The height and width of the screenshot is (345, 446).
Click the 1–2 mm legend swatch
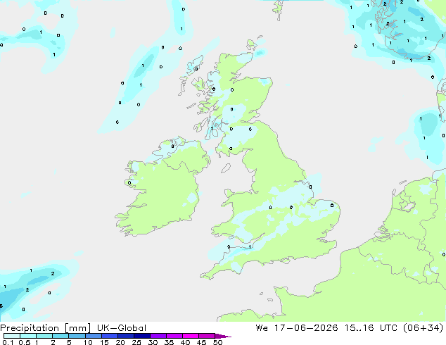(x=44, y=336)
